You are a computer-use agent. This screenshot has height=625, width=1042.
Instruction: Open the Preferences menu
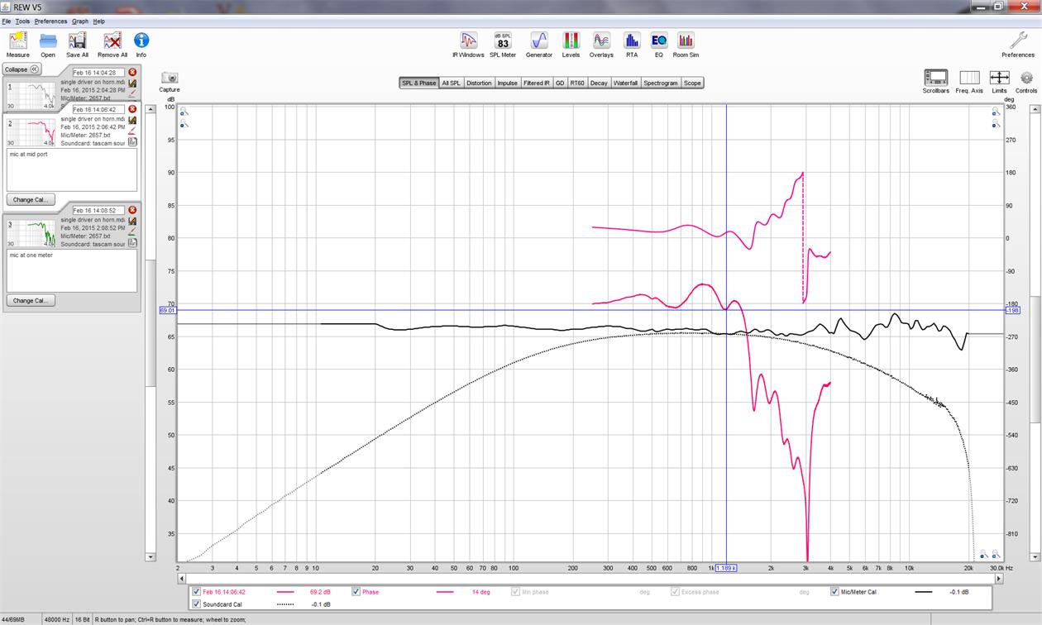coord(50,21)
